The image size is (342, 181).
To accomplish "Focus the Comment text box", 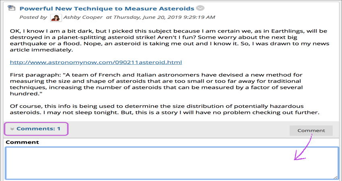I will tap(172, 163).
